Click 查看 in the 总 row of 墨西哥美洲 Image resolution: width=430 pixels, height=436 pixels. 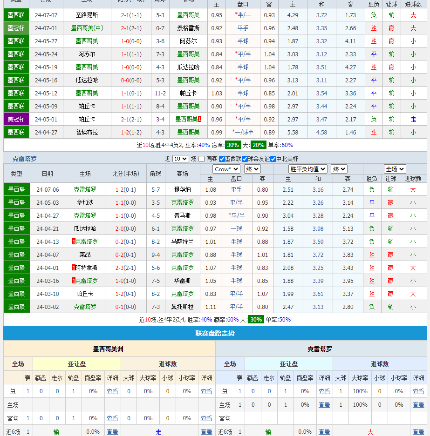tap(112, 391)
